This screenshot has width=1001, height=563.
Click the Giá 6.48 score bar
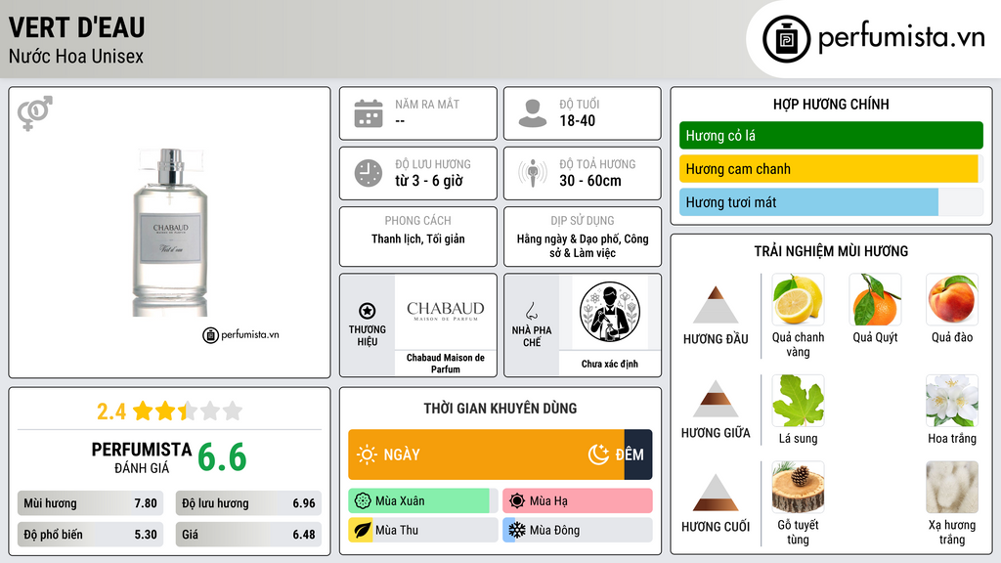(248, 535)
